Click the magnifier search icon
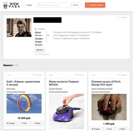Screen dimensions: 133x131 pos(40,5)
